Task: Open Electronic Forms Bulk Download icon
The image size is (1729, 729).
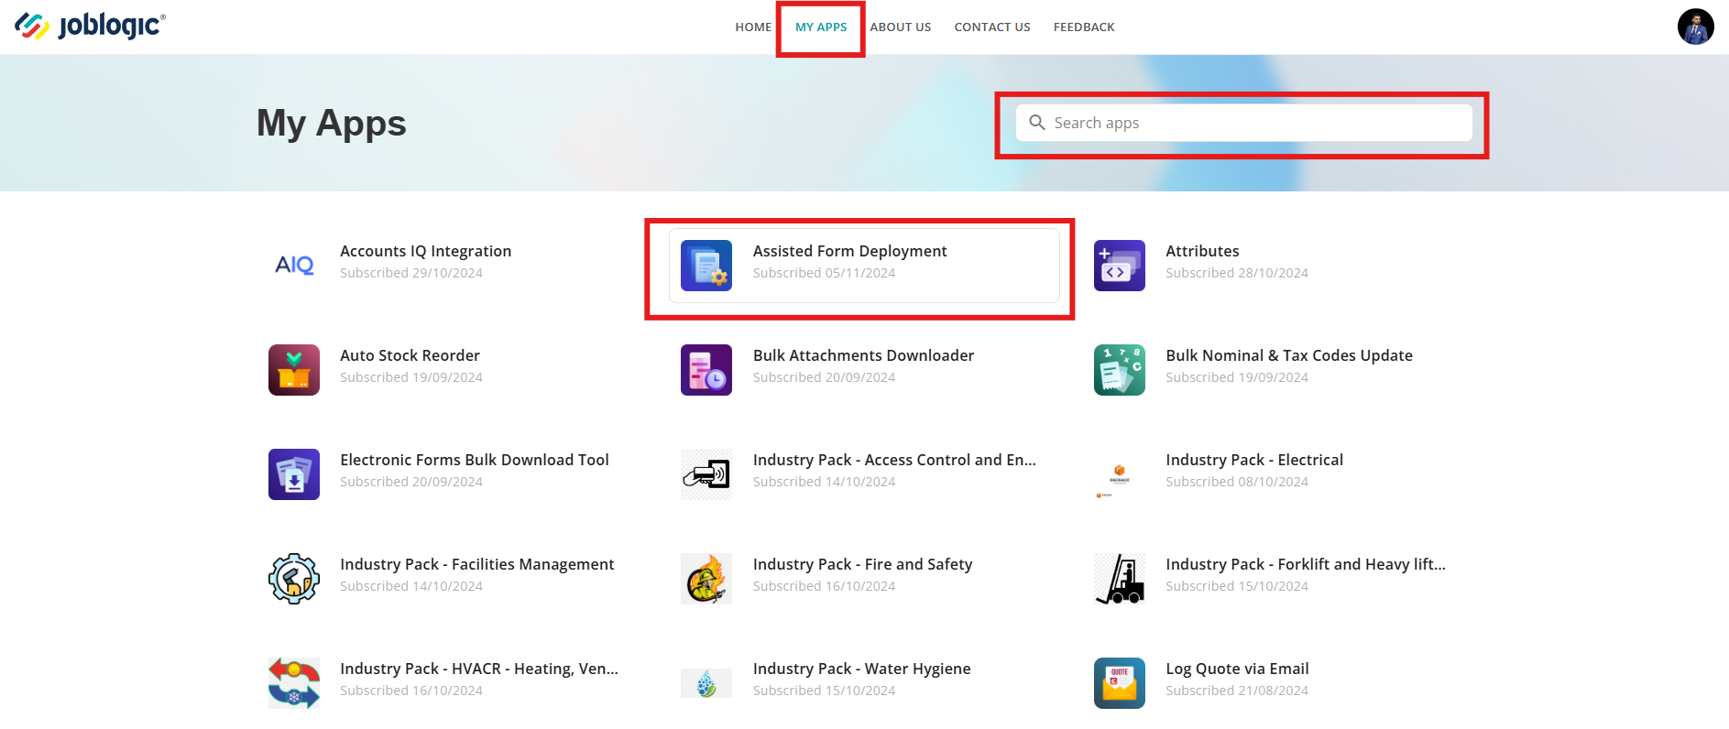Action: click(x=294, y=474)
